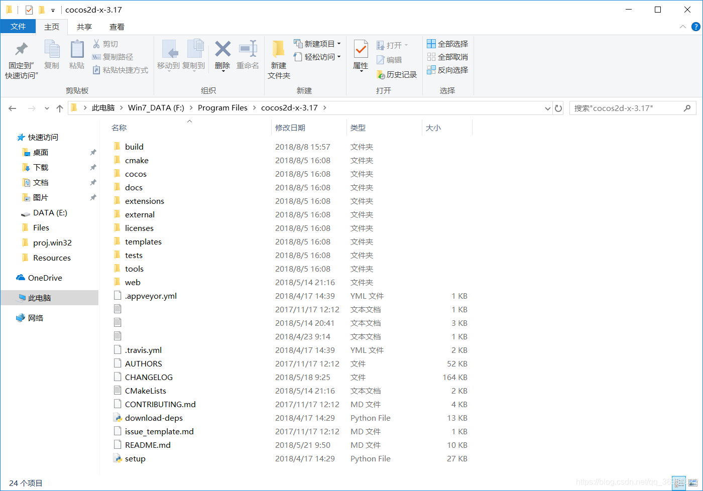Click the blue Help question icon
This screenshot has height=491, width=703.
(x=696, y=27)
